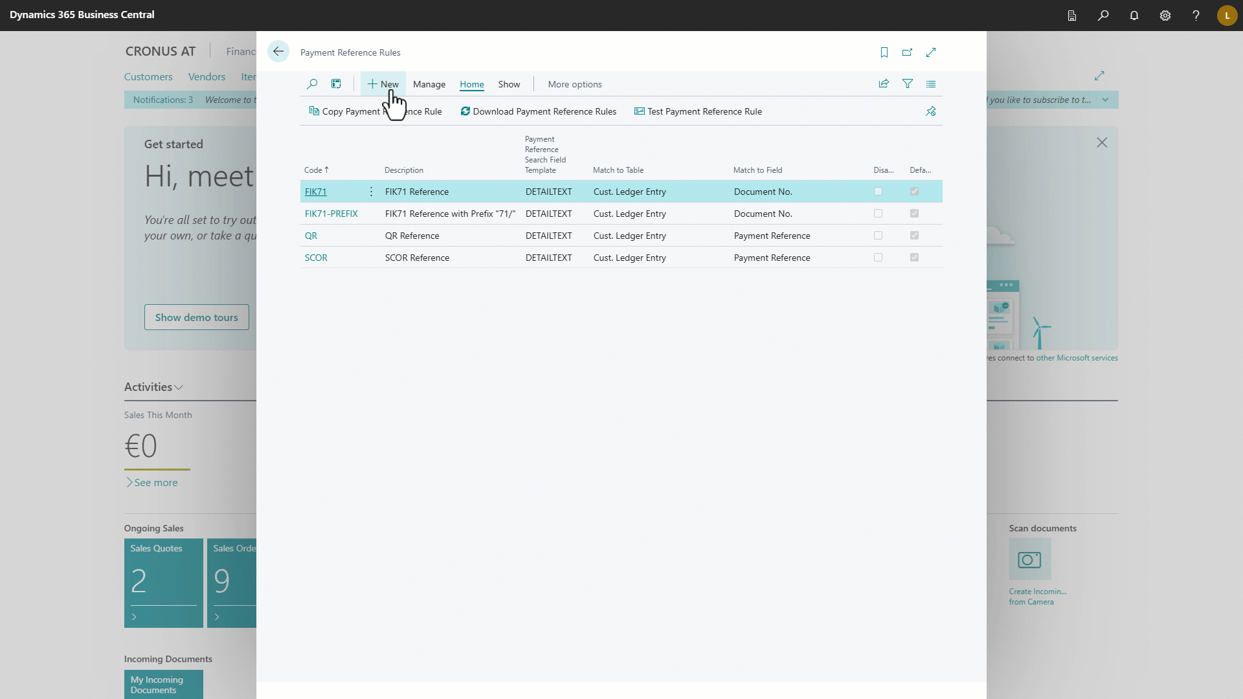Open My Incoming Documents tile
Screen dimensions: 1243x699
click(164, 684)
